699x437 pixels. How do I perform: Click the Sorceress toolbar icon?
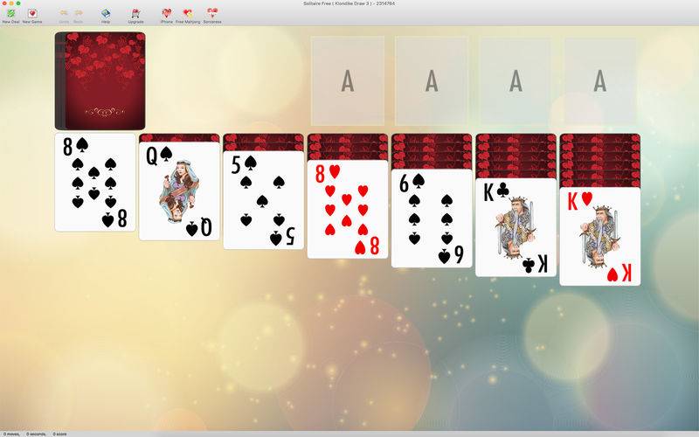212,13
